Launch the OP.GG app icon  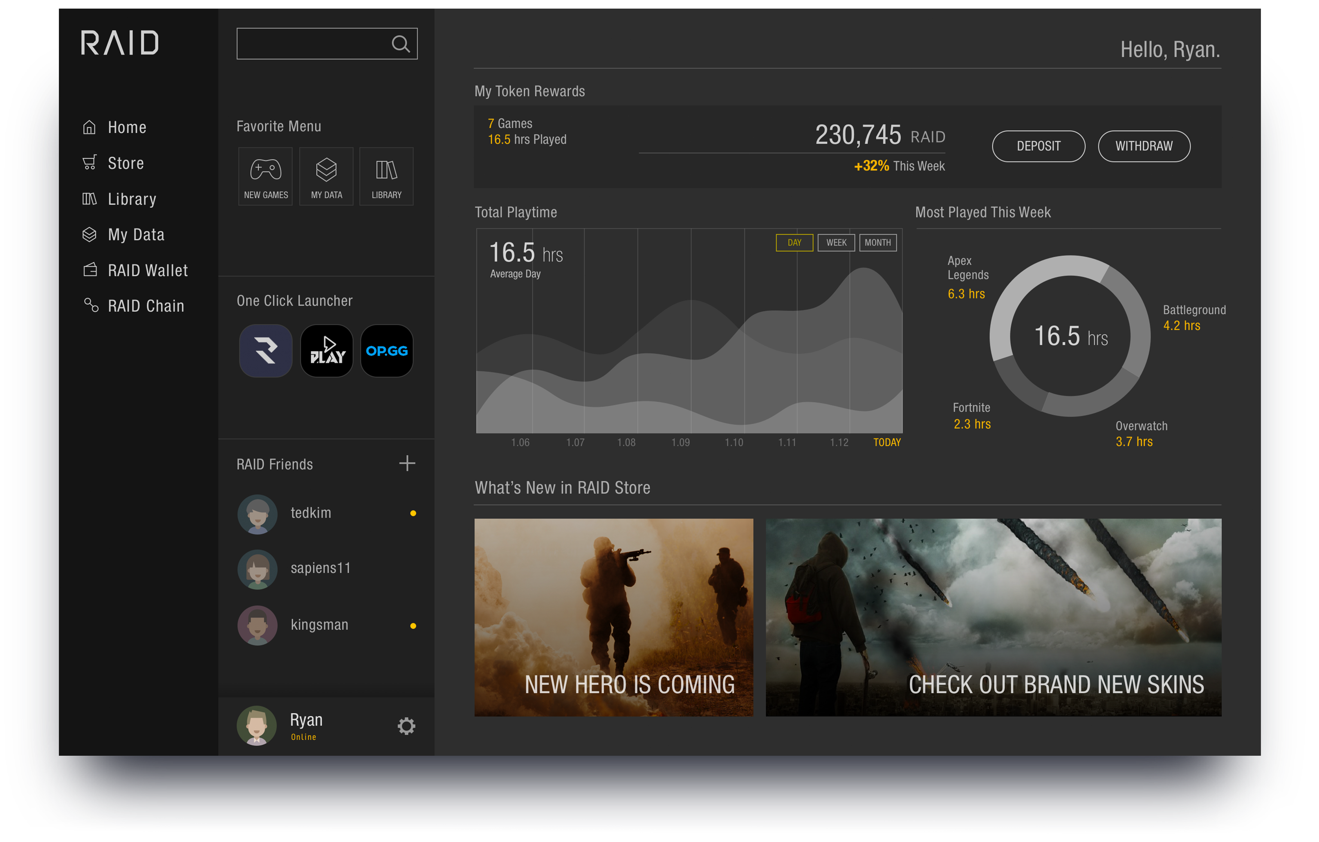(x=387, y=351)
